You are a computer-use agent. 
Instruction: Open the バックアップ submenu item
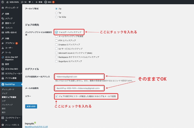(x=7, y=104)
